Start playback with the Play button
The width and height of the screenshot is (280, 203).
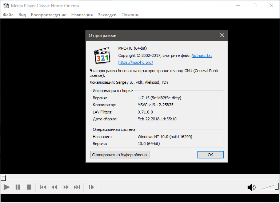point(7,187)
